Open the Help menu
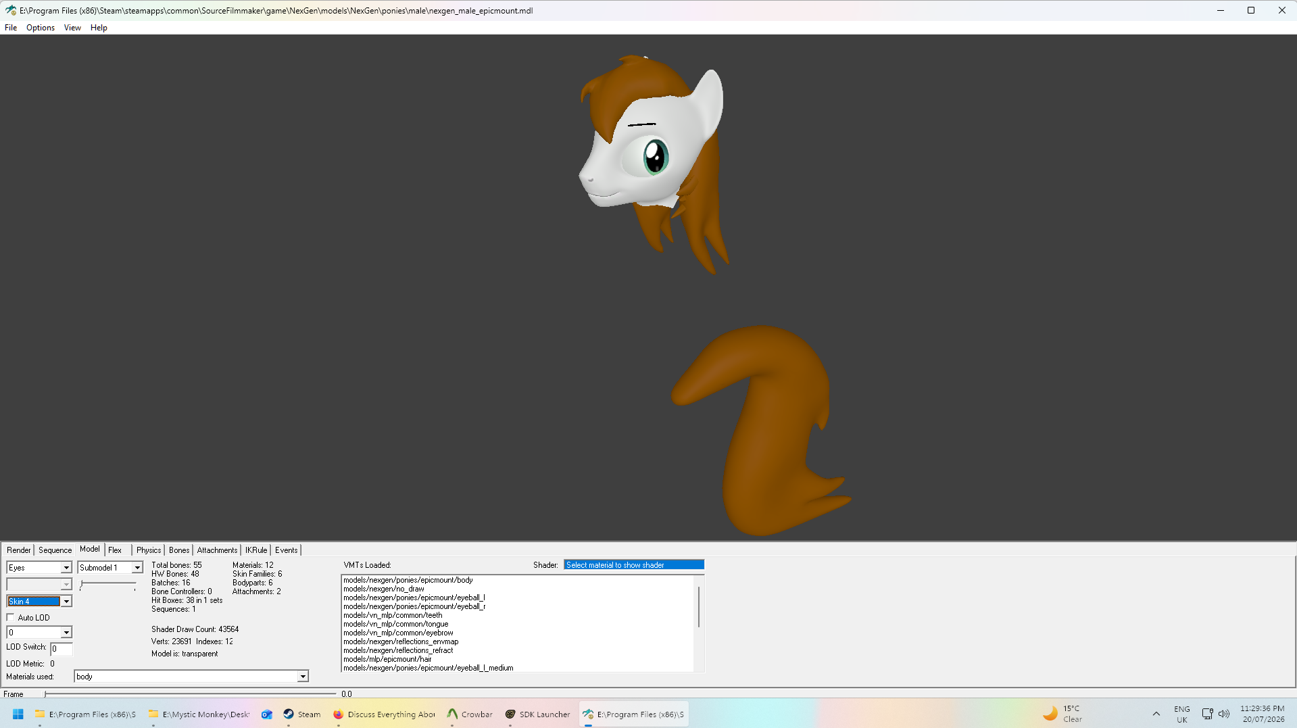1297x728 pixels. [x=99, y=28]
